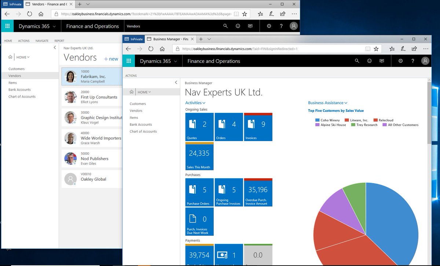Open help question mark in Business Manager window
The image size is (440, 266).
pos(413,61)
